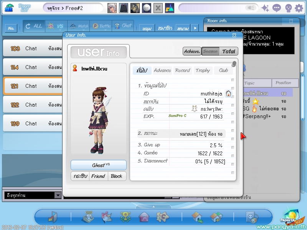Viewport: 307px width, 230px height.
Task: Select room 139 Chat row
Action: pos(33,123)
